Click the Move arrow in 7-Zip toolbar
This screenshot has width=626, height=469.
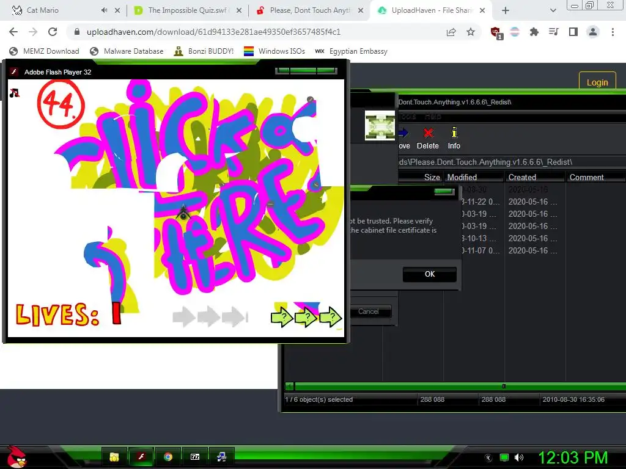pos(404,139)
